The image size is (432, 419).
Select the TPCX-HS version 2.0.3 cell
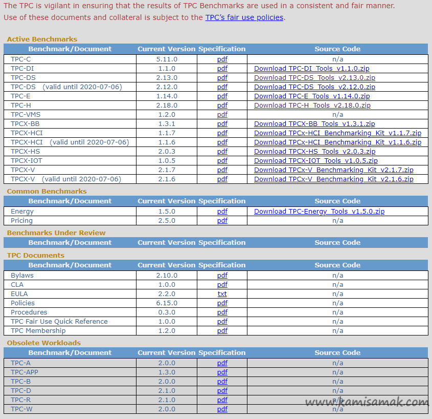[167, 151]
